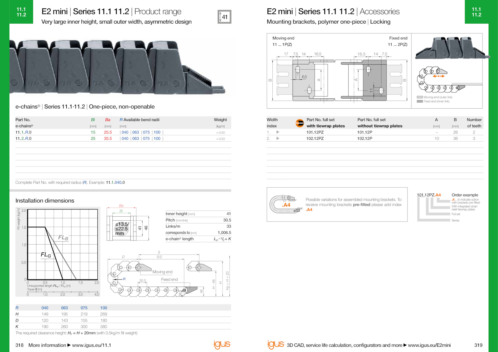498x352 pixels.
Task: Click page number 318
Action: point(19,345)
